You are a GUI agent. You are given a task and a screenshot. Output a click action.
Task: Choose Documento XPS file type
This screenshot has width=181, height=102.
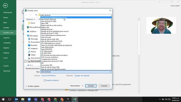(x=76, y=65)
